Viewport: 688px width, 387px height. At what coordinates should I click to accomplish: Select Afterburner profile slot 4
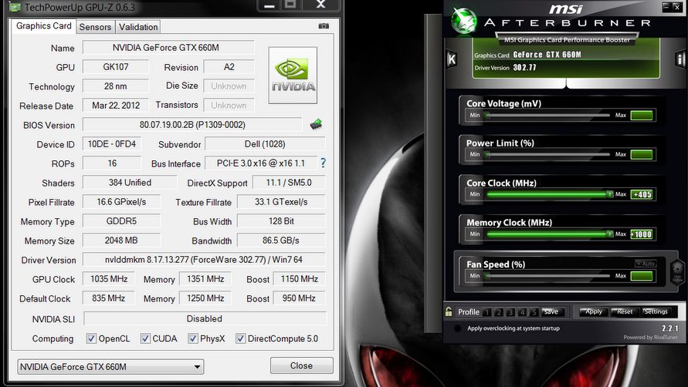pos(522,312)
